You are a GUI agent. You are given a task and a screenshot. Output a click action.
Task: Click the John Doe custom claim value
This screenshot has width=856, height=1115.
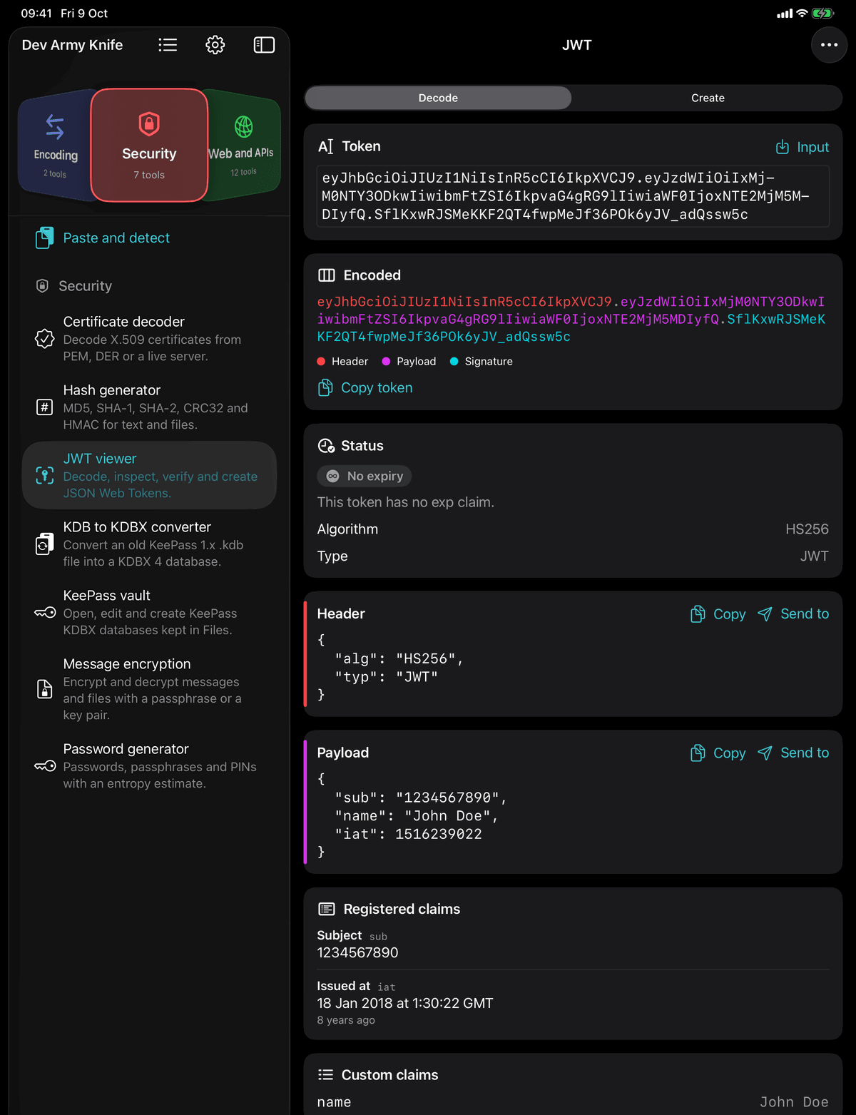point(794,1102)
